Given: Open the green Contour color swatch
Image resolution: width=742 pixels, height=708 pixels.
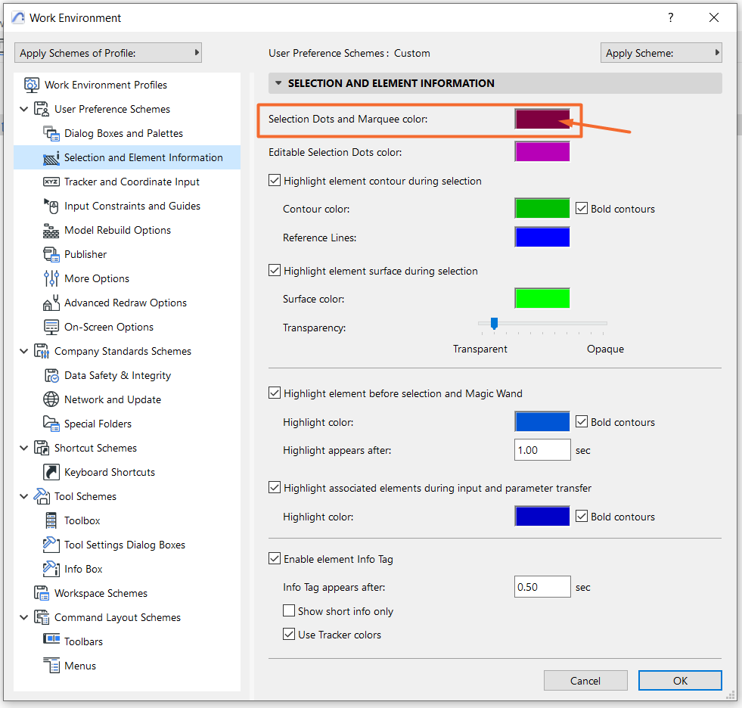Looking at the screenshot, I should [542, 209].
